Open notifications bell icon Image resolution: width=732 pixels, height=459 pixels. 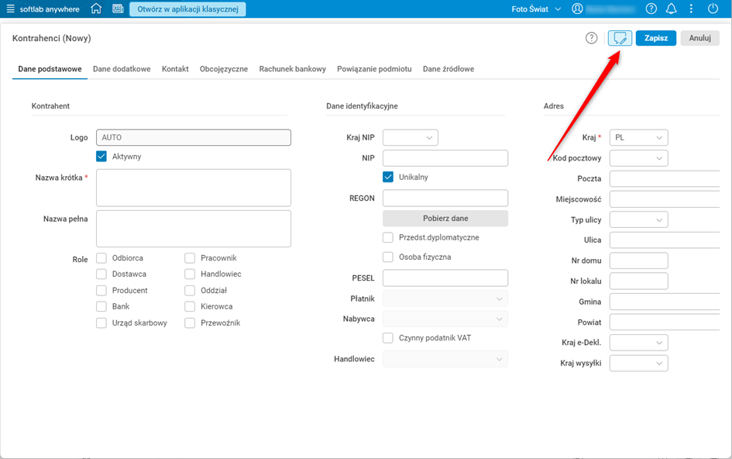coord(671,9)
